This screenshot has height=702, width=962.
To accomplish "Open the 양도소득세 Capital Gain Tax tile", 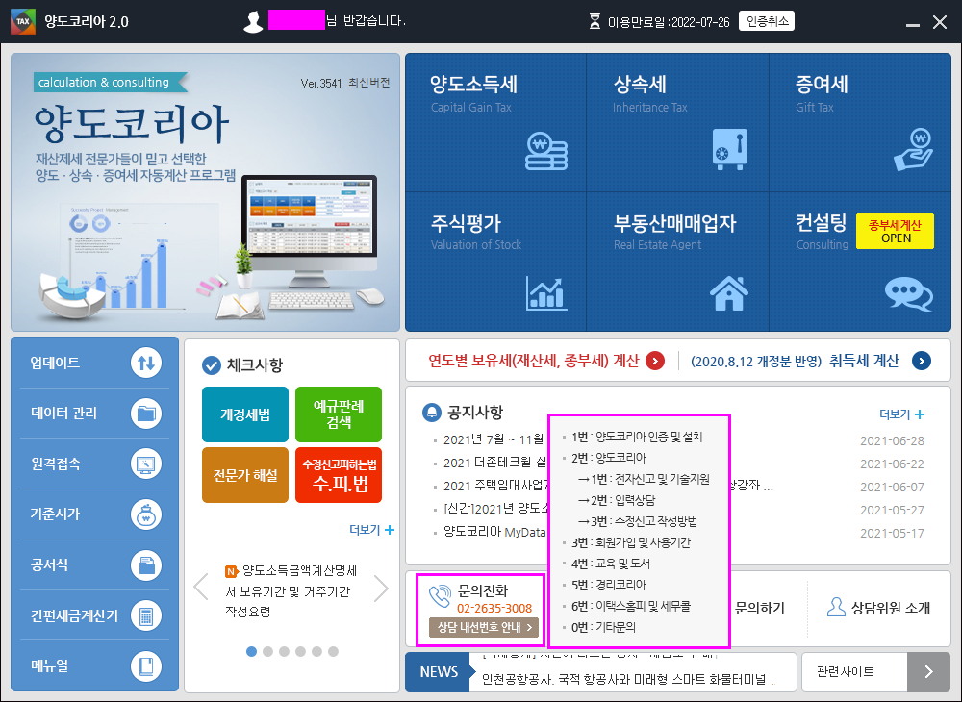I will click(495, 123).
